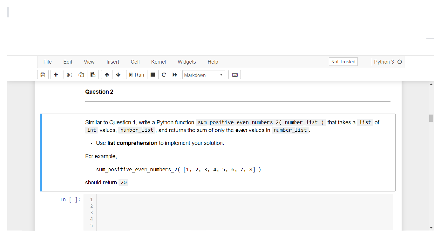
Task: Open the File menu
Action: [x=48, y=62]
